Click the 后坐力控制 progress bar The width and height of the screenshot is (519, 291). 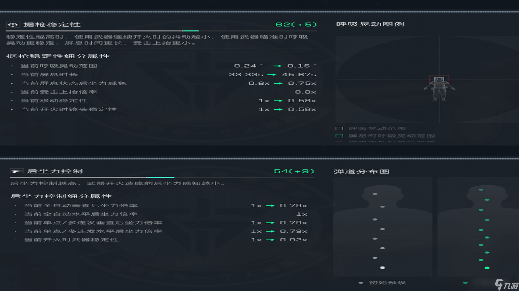tap(162, 178)
